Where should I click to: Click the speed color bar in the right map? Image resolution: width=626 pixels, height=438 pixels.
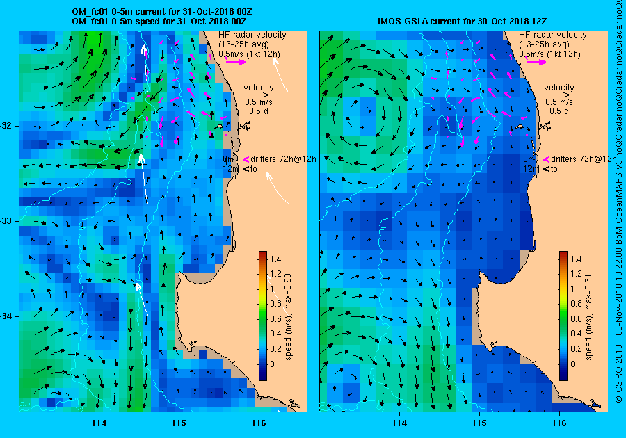coord(563,316)
